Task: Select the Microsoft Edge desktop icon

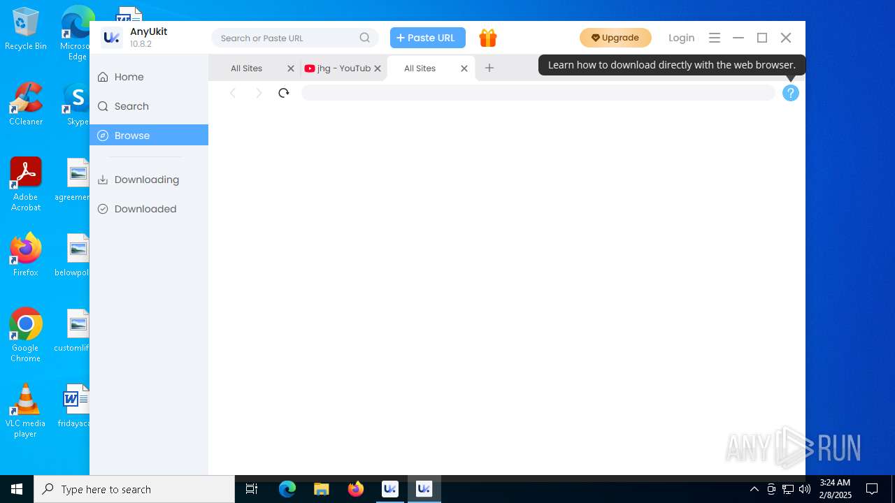Action: [76, 34]
